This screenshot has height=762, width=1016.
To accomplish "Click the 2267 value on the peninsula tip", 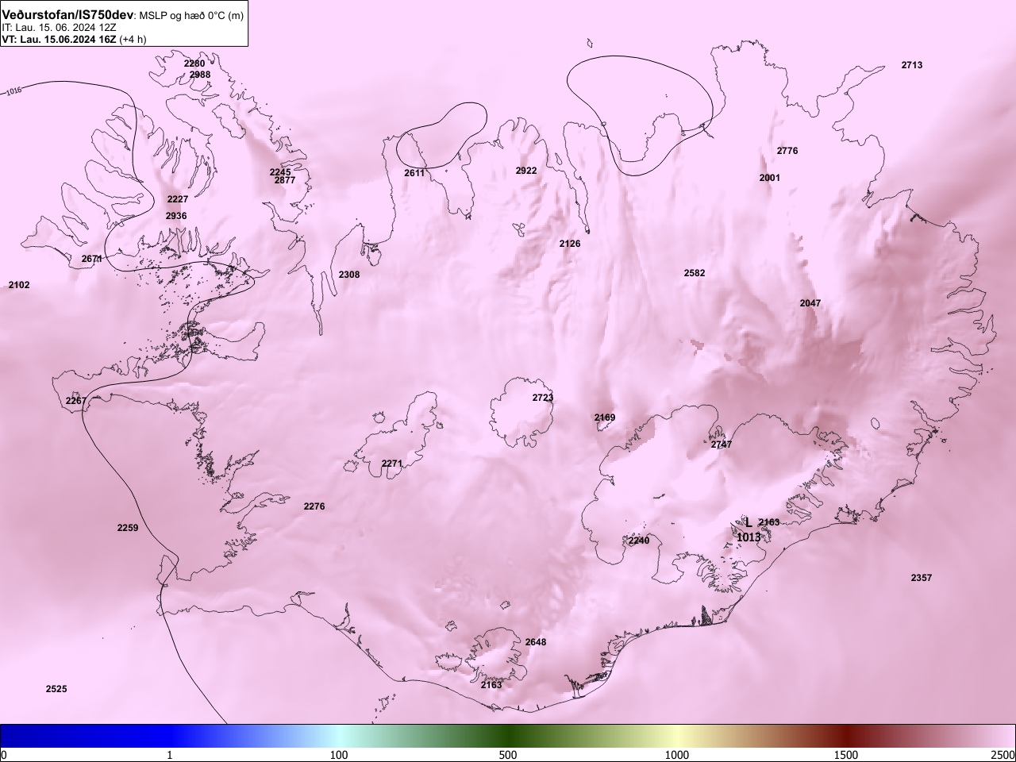I will tap(76, 401).
